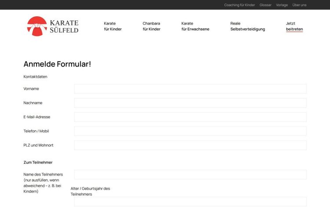Open Chanbara für Kinder menu item
This screenshot has height=212, width=330.
click(151, 26)
